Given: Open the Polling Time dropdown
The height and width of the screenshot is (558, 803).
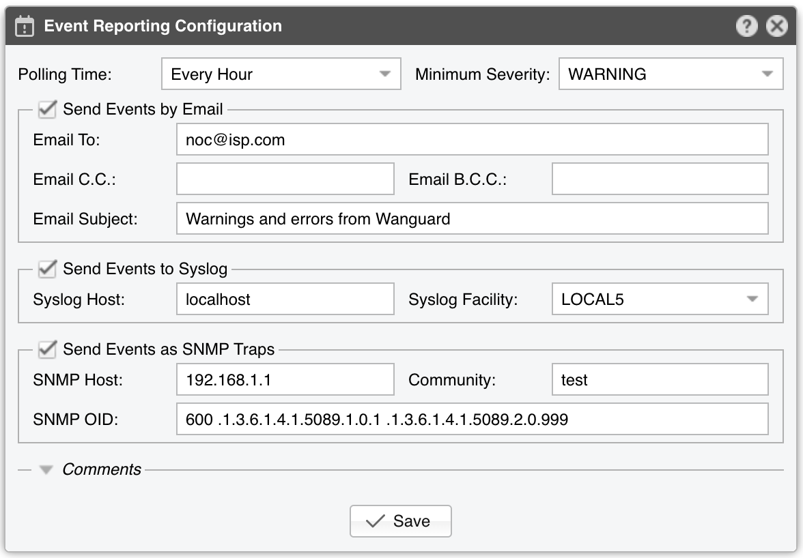Looking at the screenshot, I should coord(281,74).
